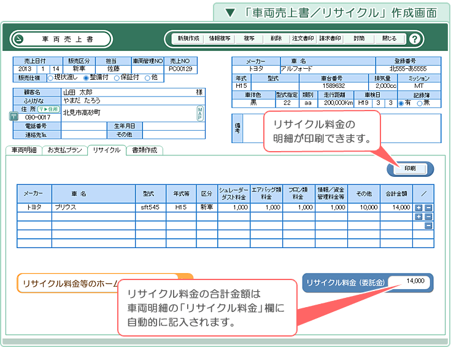
Task: Click the 担当 field showing 佐藤
Action: [114, 69]
